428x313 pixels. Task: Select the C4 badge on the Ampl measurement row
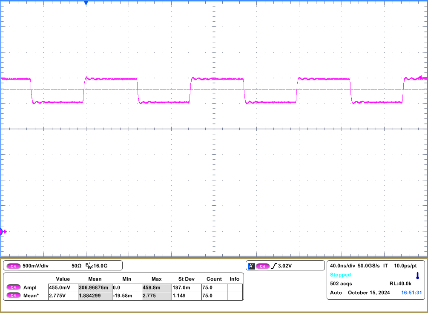point(14,287)
